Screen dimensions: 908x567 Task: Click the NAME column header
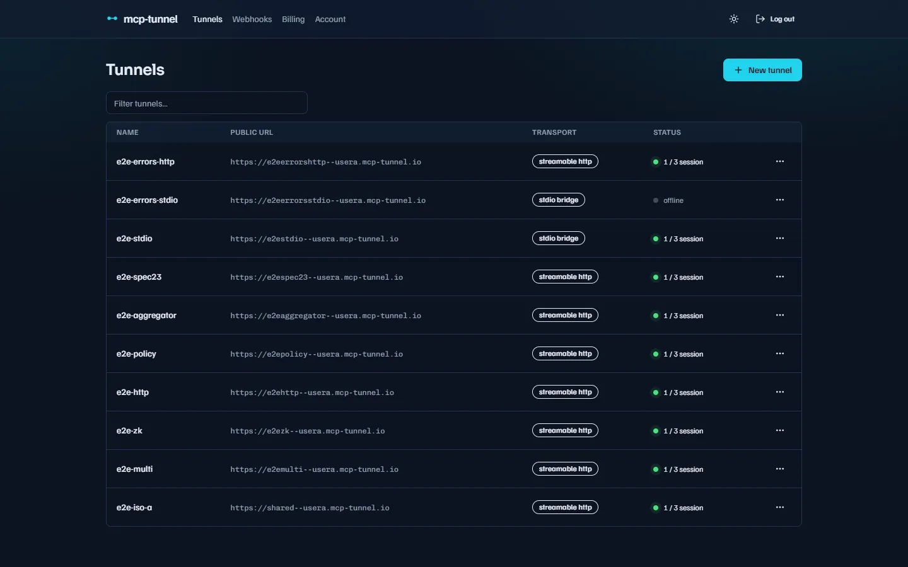pos(127,132)
